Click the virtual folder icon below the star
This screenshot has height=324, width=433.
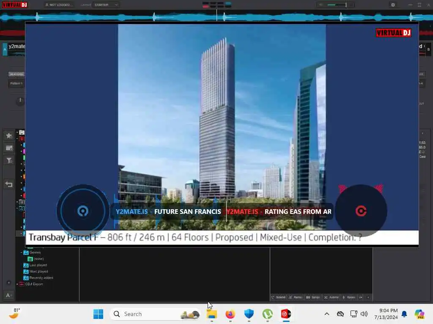[9, 148]
